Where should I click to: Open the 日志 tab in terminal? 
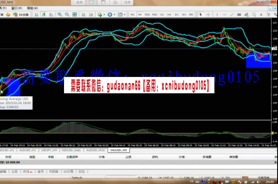coord(82,171)
